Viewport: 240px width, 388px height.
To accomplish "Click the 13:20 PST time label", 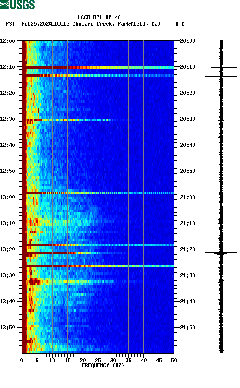I will click(7, 249).
